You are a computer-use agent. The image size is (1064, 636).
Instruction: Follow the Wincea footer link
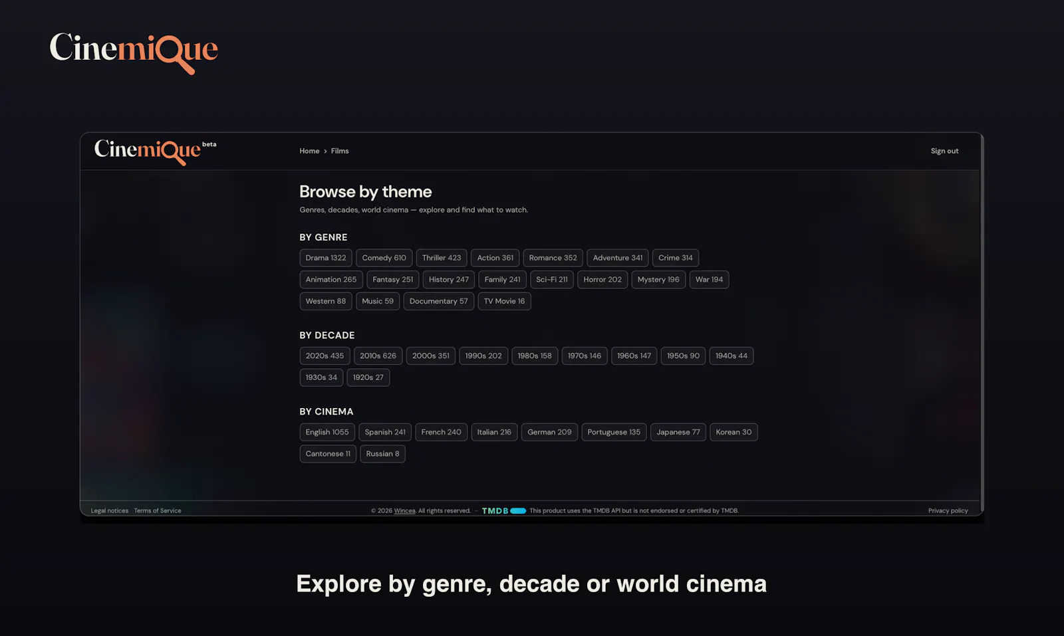[x=404, y=511]
